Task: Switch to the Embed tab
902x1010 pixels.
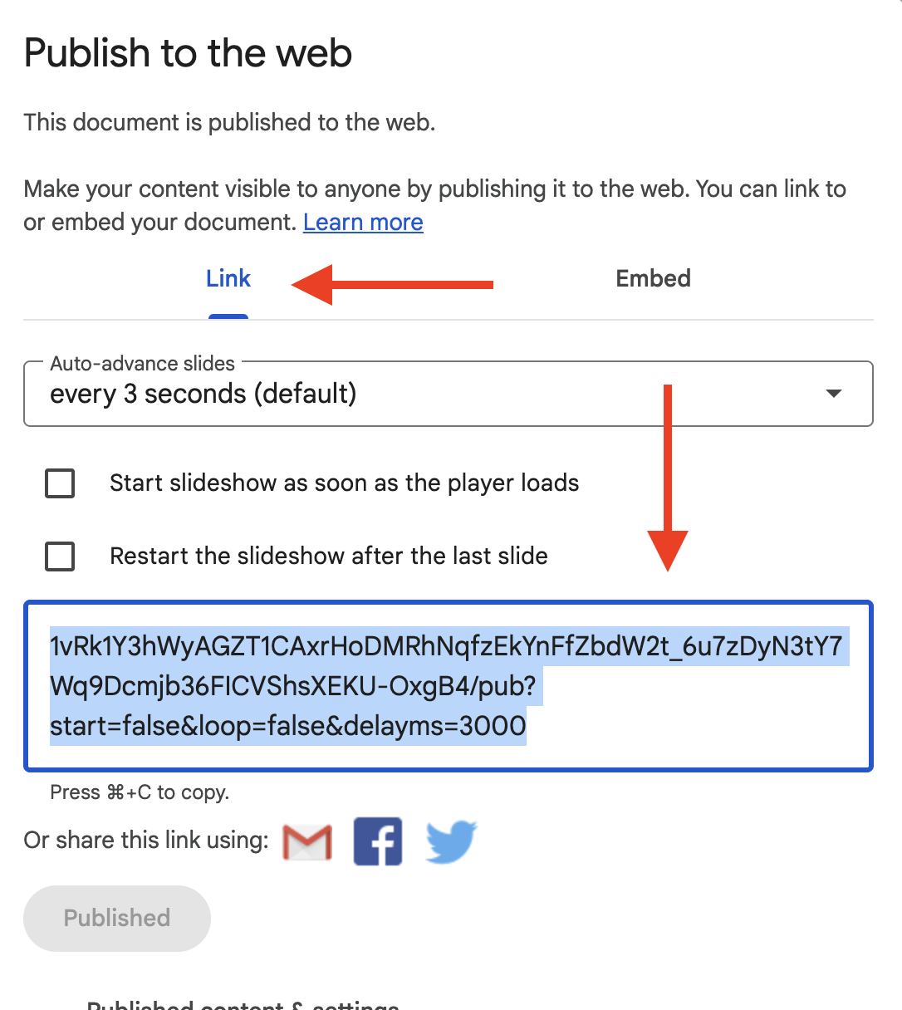Action: 653,278
